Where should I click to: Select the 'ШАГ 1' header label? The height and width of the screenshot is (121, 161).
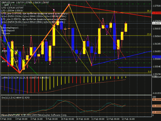point(7,5)
